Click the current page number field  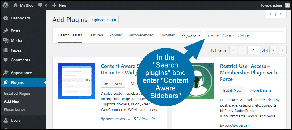(x=254, y=50)
